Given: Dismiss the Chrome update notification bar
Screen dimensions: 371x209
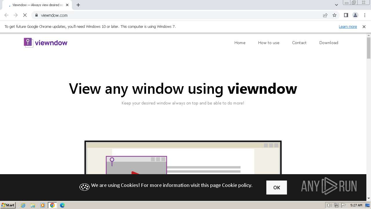Looking at the screenshot, I should pos(364,27).
